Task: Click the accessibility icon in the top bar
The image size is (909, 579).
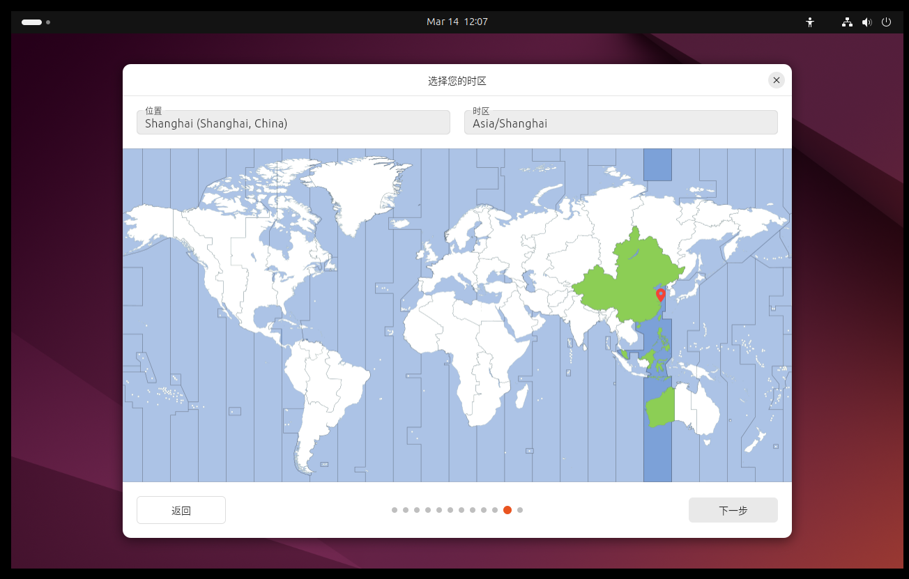Action: (x=809, y=22)
